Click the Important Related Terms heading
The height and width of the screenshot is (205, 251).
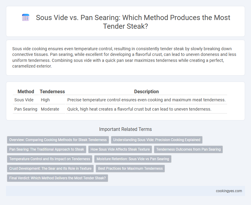(125, 129)
